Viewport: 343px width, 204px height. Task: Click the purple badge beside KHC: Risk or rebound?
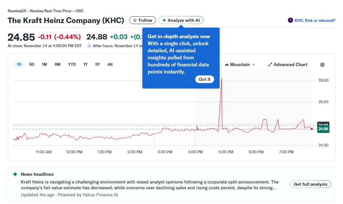(x=290, y=20)
